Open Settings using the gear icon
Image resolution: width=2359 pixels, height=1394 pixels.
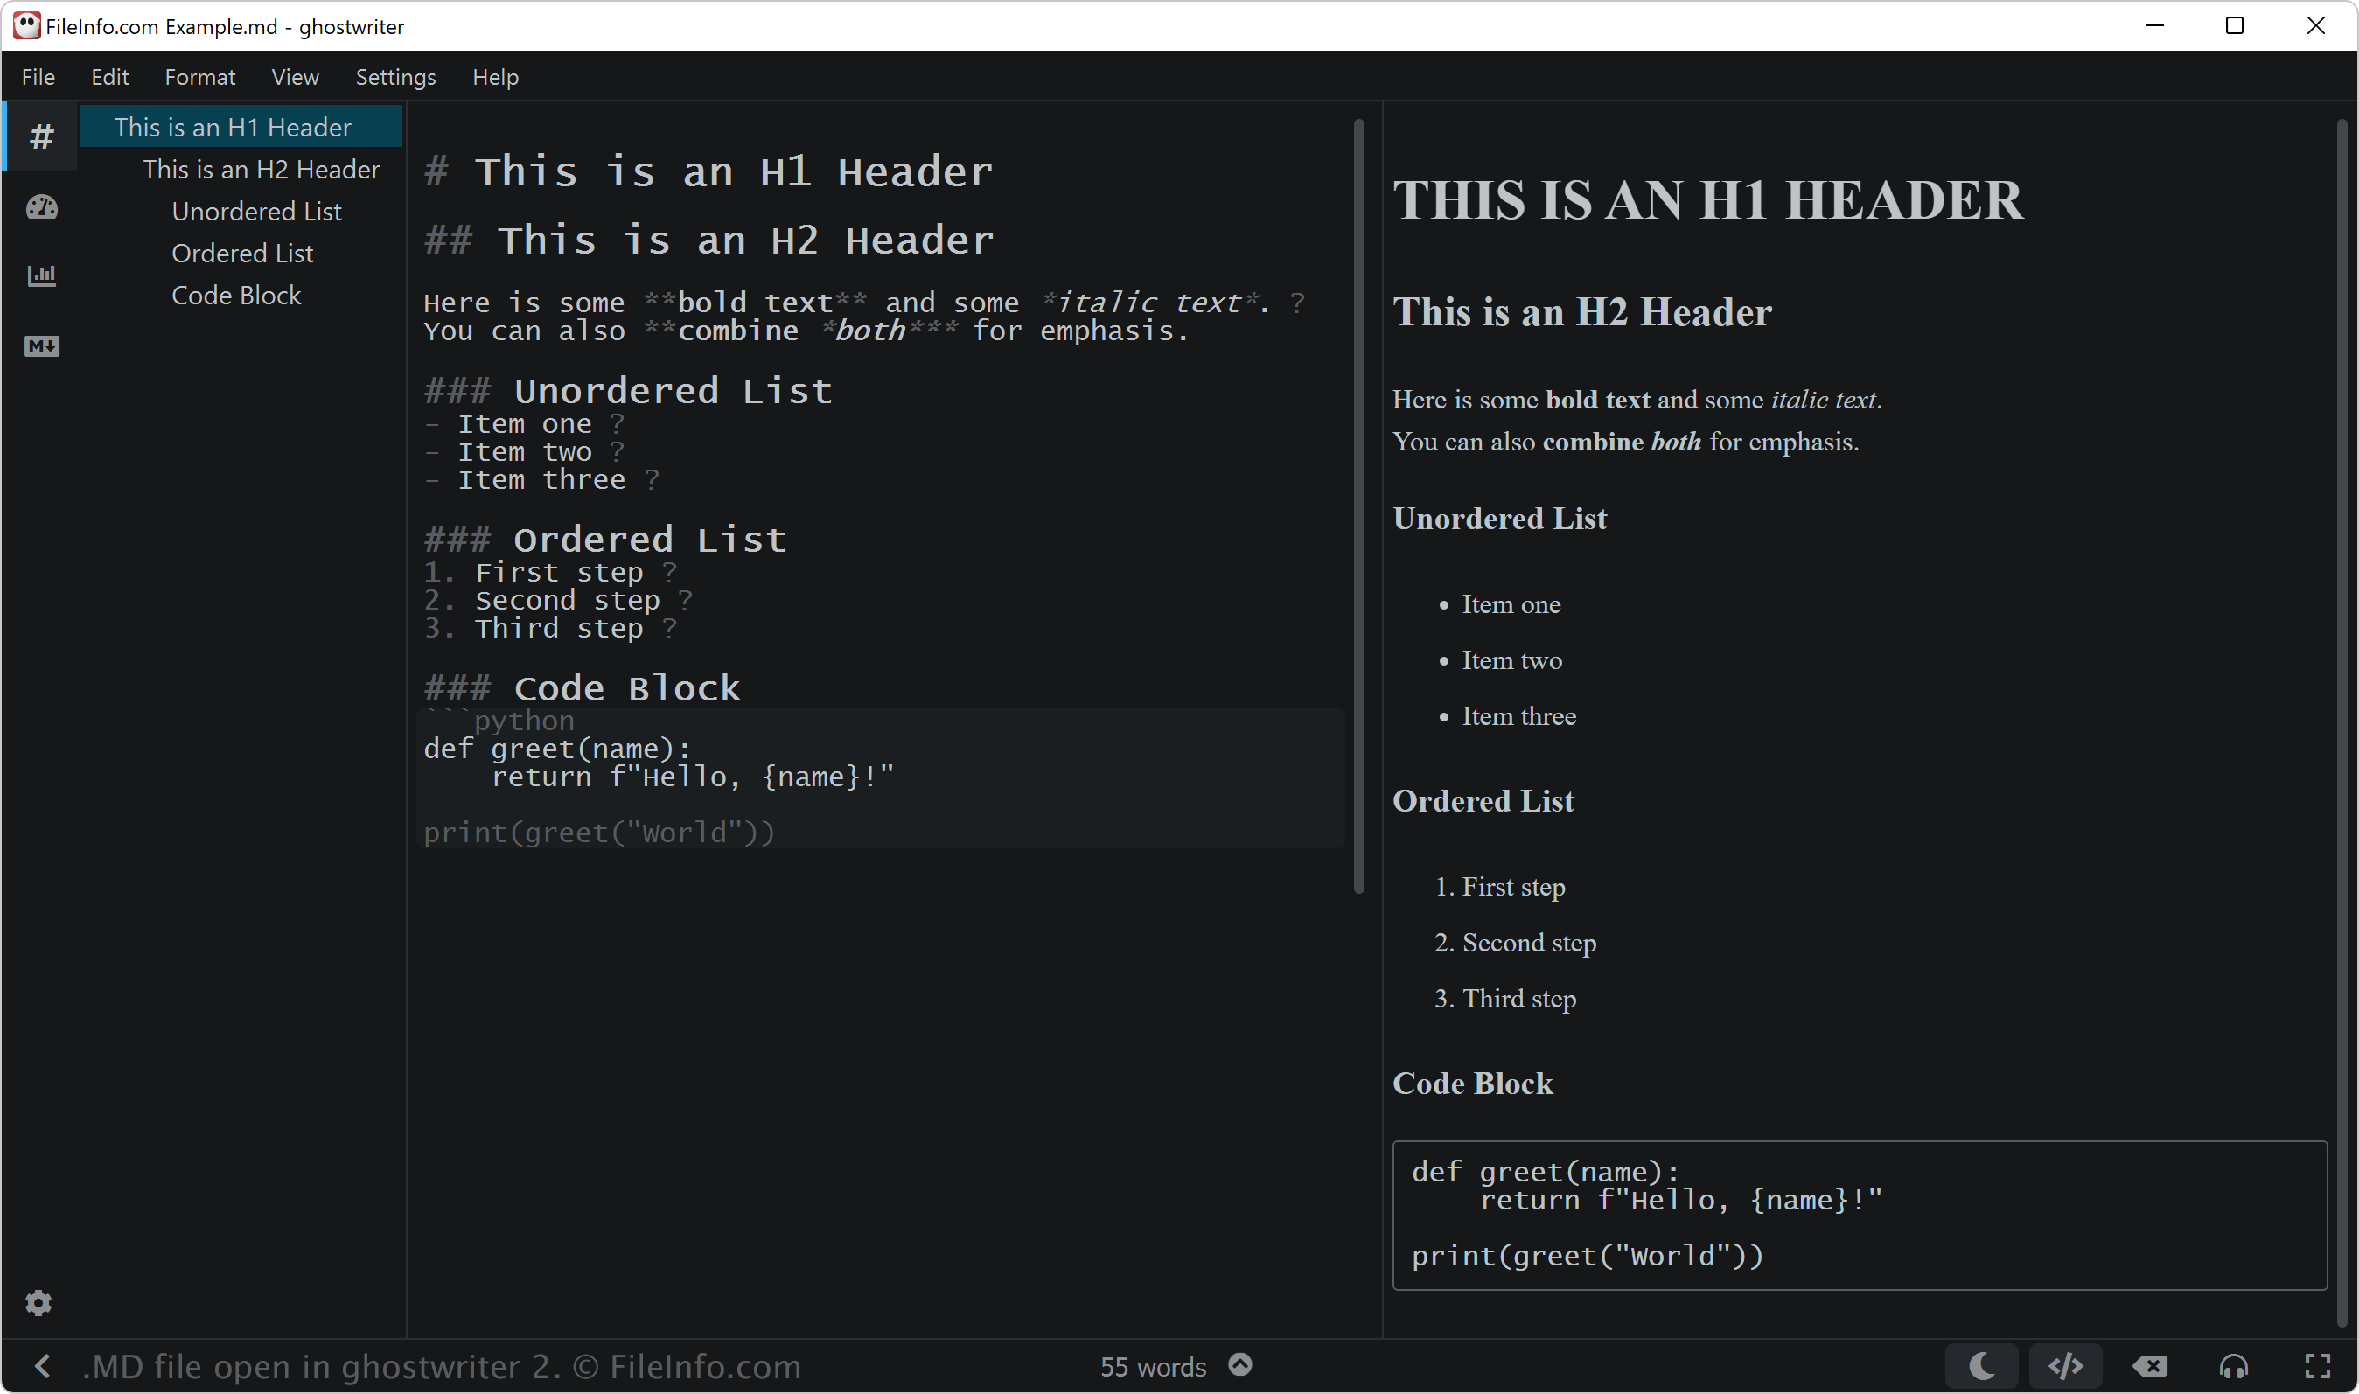(39, 1302)
